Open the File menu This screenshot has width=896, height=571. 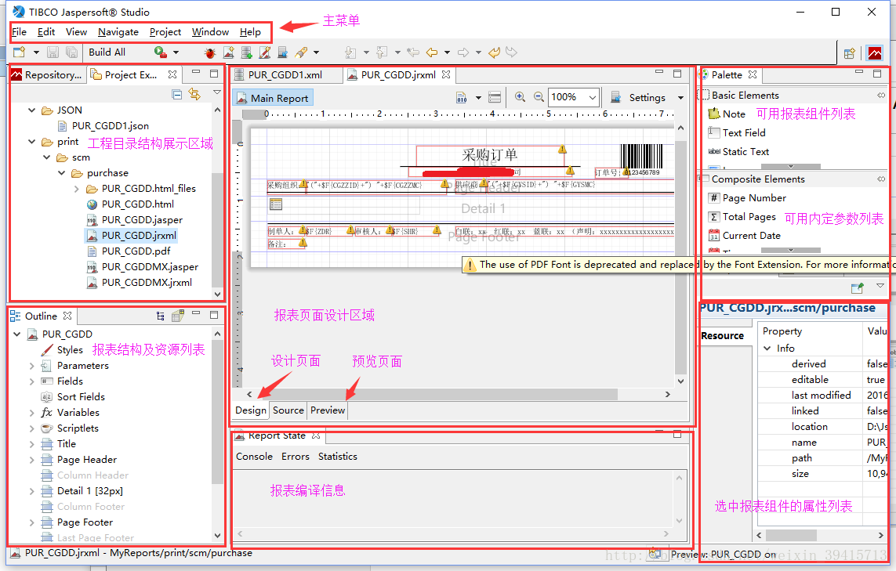point(19,32)
